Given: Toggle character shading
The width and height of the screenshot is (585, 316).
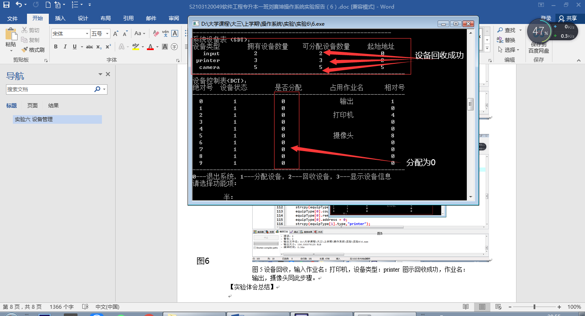Looking at the screenshot, I should click(x=165, y=47).
